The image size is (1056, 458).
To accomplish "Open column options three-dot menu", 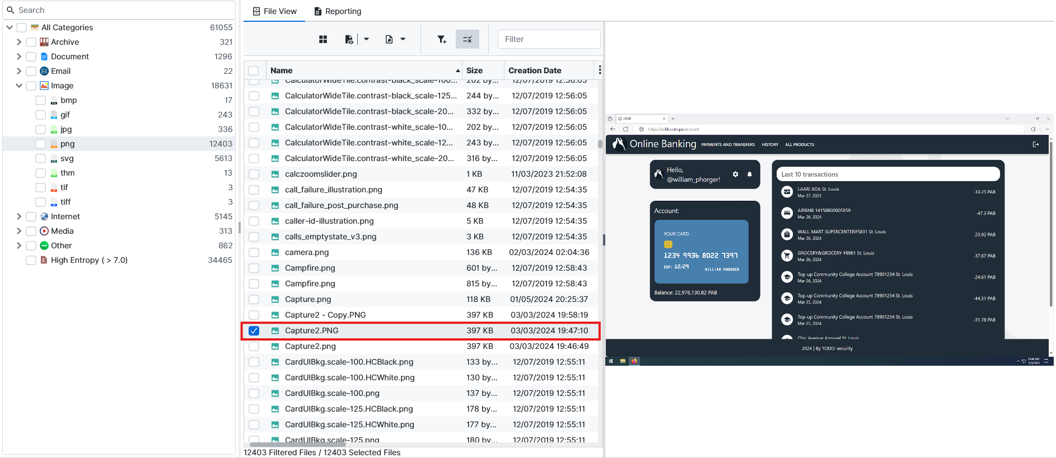I will click(600, 70).
